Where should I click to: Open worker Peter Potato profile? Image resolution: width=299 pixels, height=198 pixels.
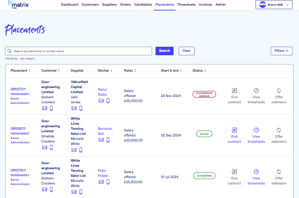[103, 173]
